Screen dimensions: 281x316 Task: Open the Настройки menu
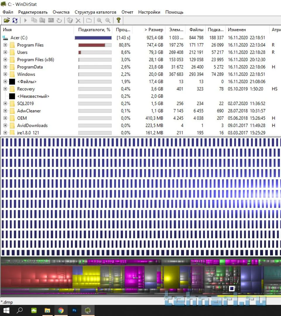149,12
